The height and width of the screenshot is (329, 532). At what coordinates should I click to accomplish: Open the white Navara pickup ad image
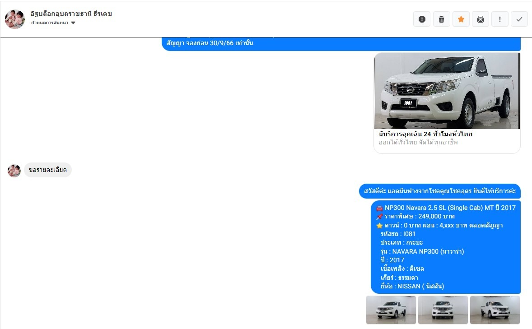coord(447,91)
